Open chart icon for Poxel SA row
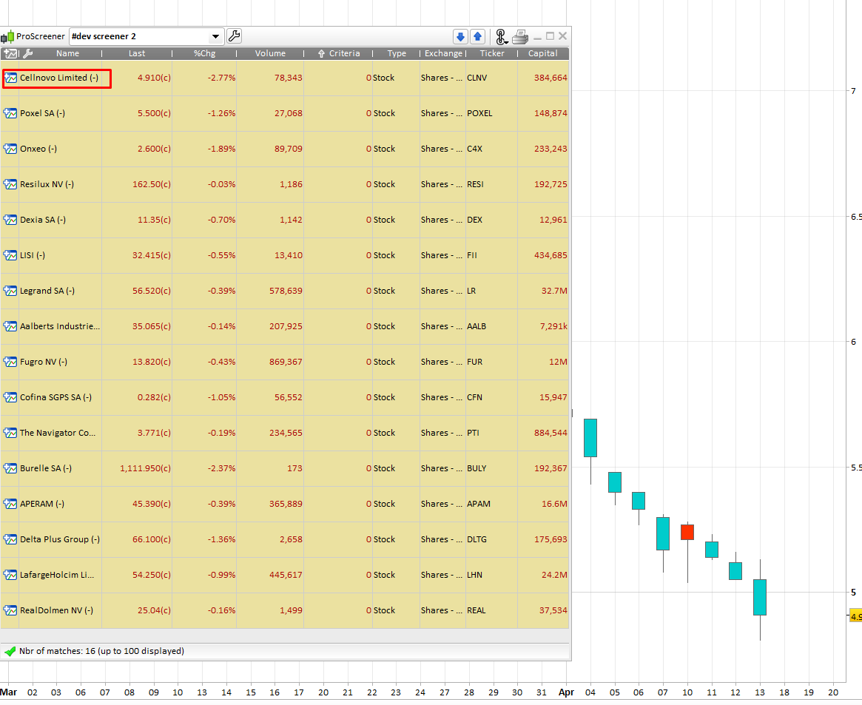 (10, 113)
